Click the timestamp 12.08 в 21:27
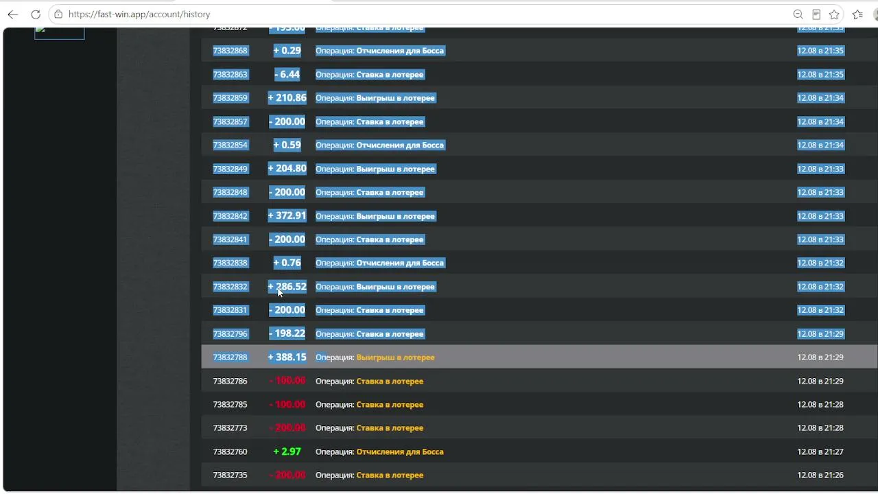 820,452
